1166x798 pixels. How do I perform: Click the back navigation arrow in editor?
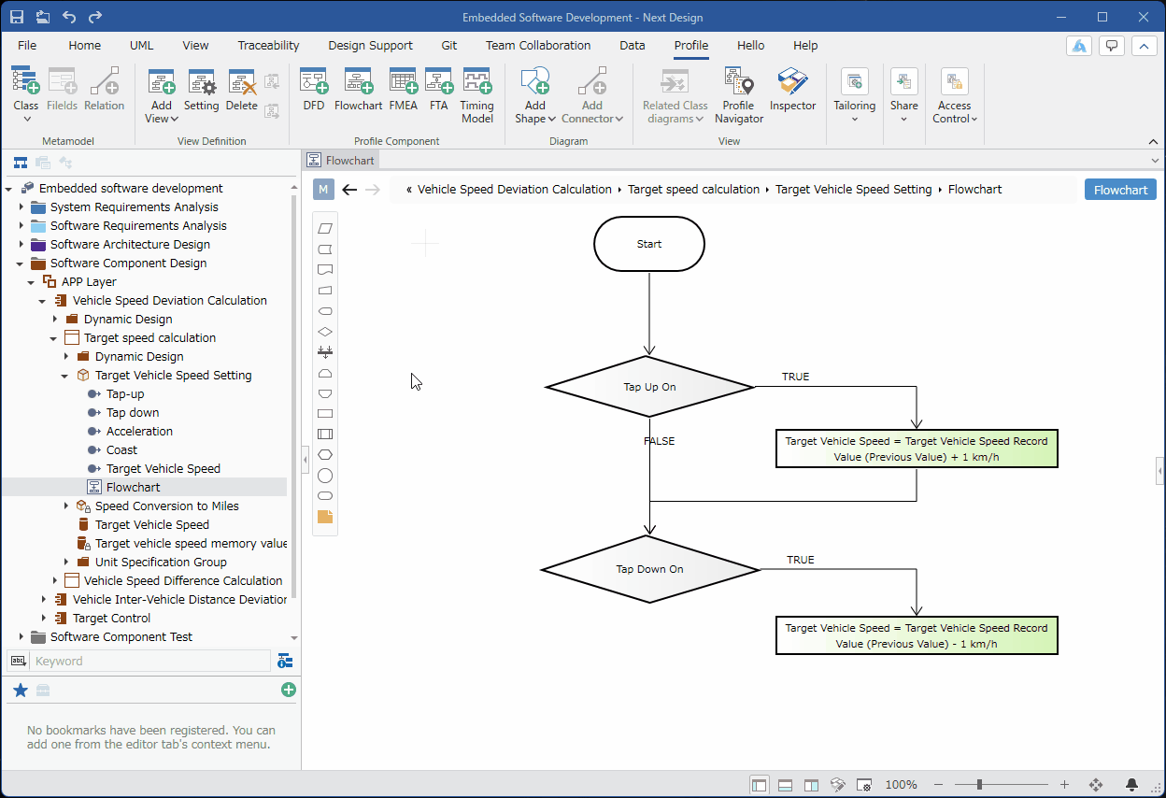click(349, 190)
